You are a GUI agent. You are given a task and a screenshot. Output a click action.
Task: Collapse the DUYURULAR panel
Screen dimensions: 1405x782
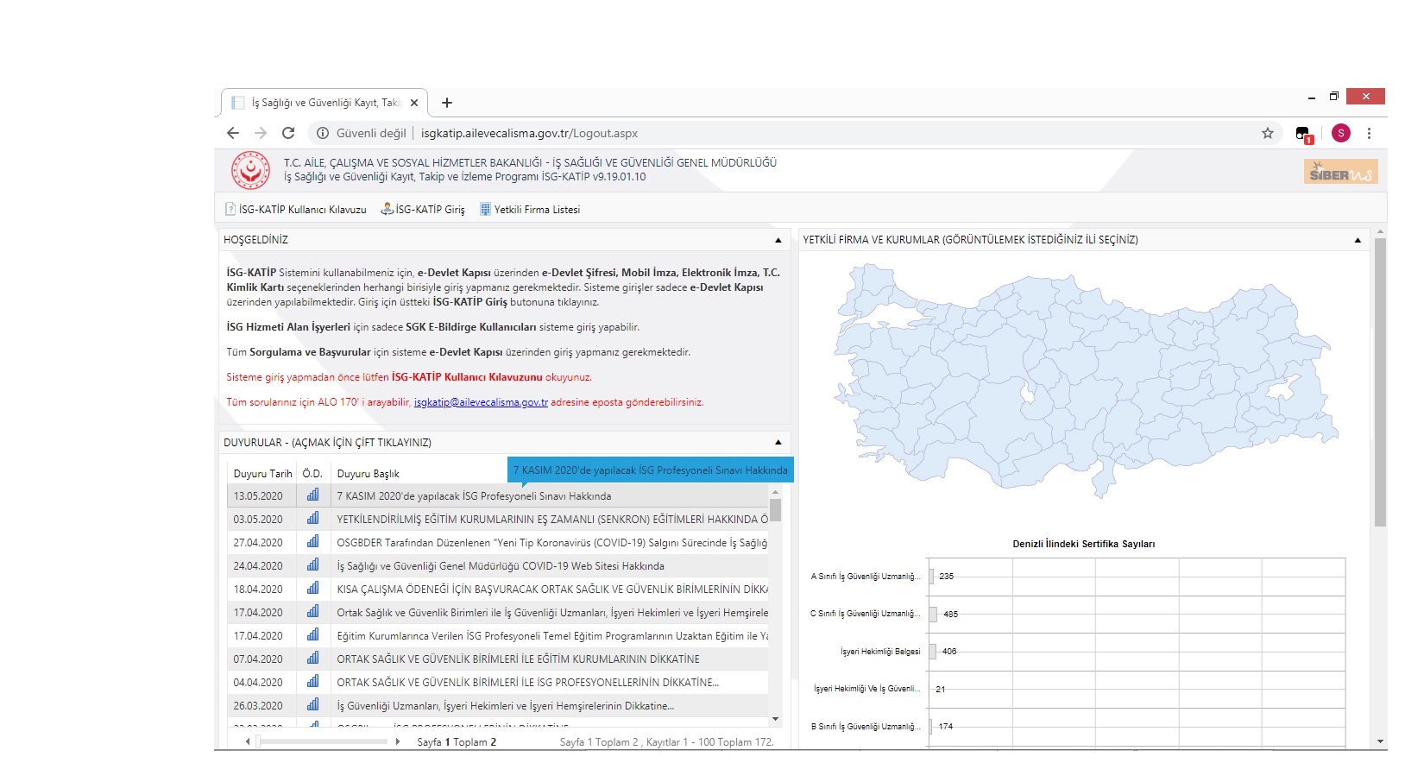778,443
